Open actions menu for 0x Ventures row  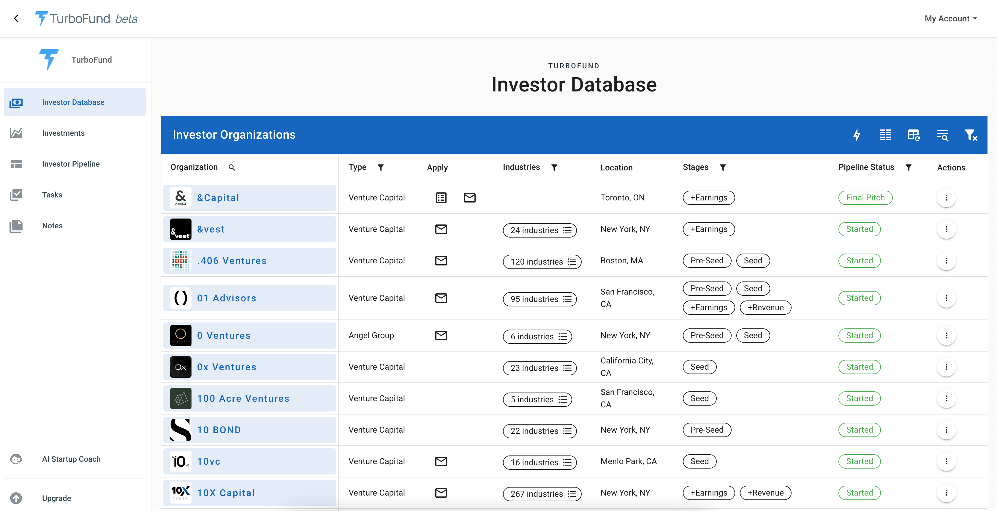click(947, 367)
